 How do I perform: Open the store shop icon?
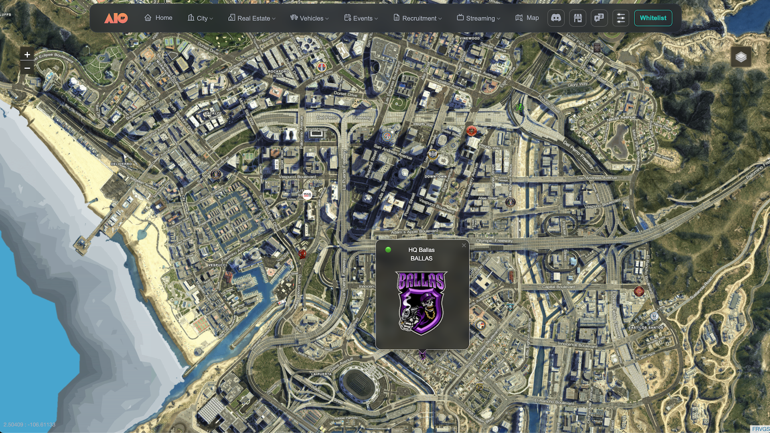[x=577, y=18]
